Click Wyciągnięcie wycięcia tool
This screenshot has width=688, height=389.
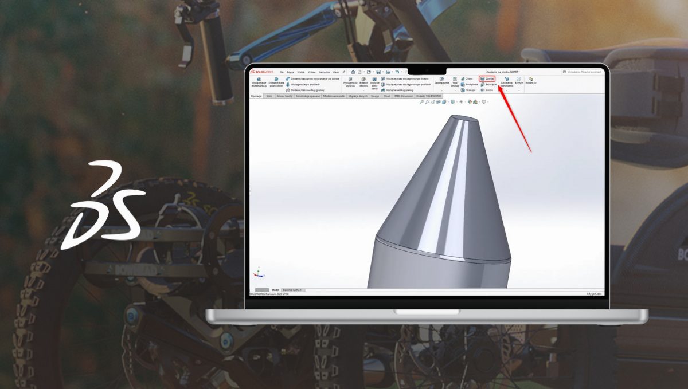click(350, 82)
